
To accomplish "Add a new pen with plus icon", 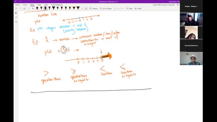I will point(82,8).
